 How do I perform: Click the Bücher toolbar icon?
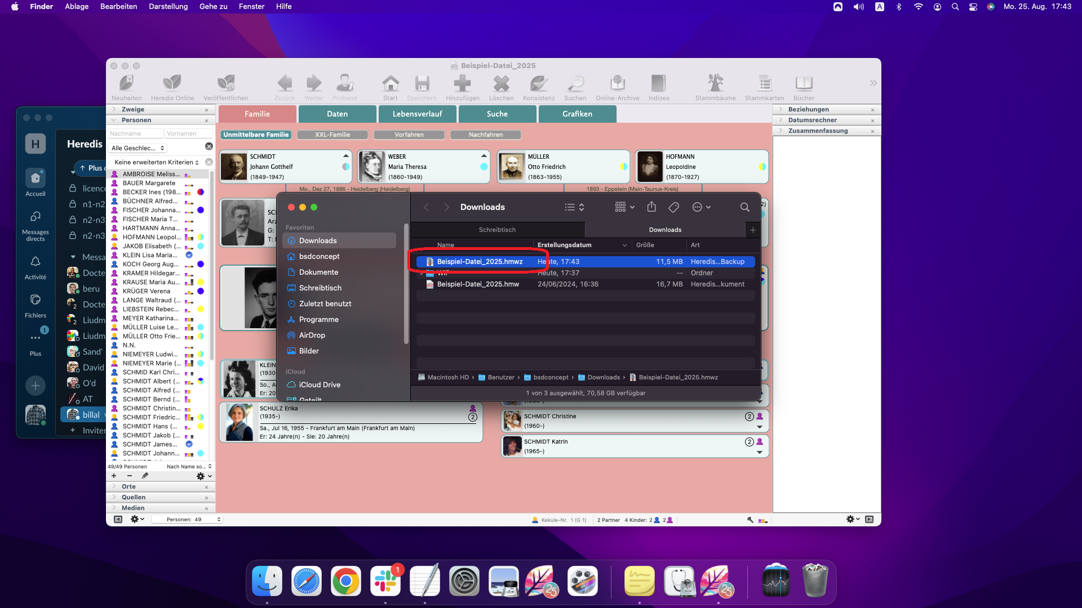click(804, 83)
